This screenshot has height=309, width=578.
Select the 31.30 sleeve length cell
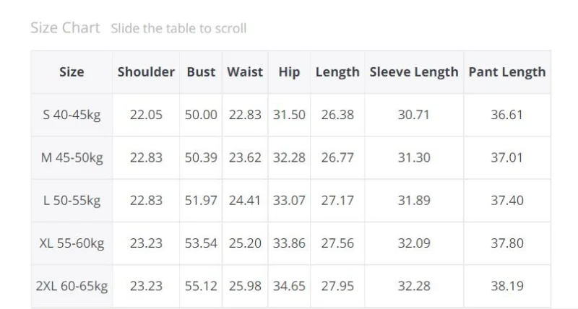point(414,157)
